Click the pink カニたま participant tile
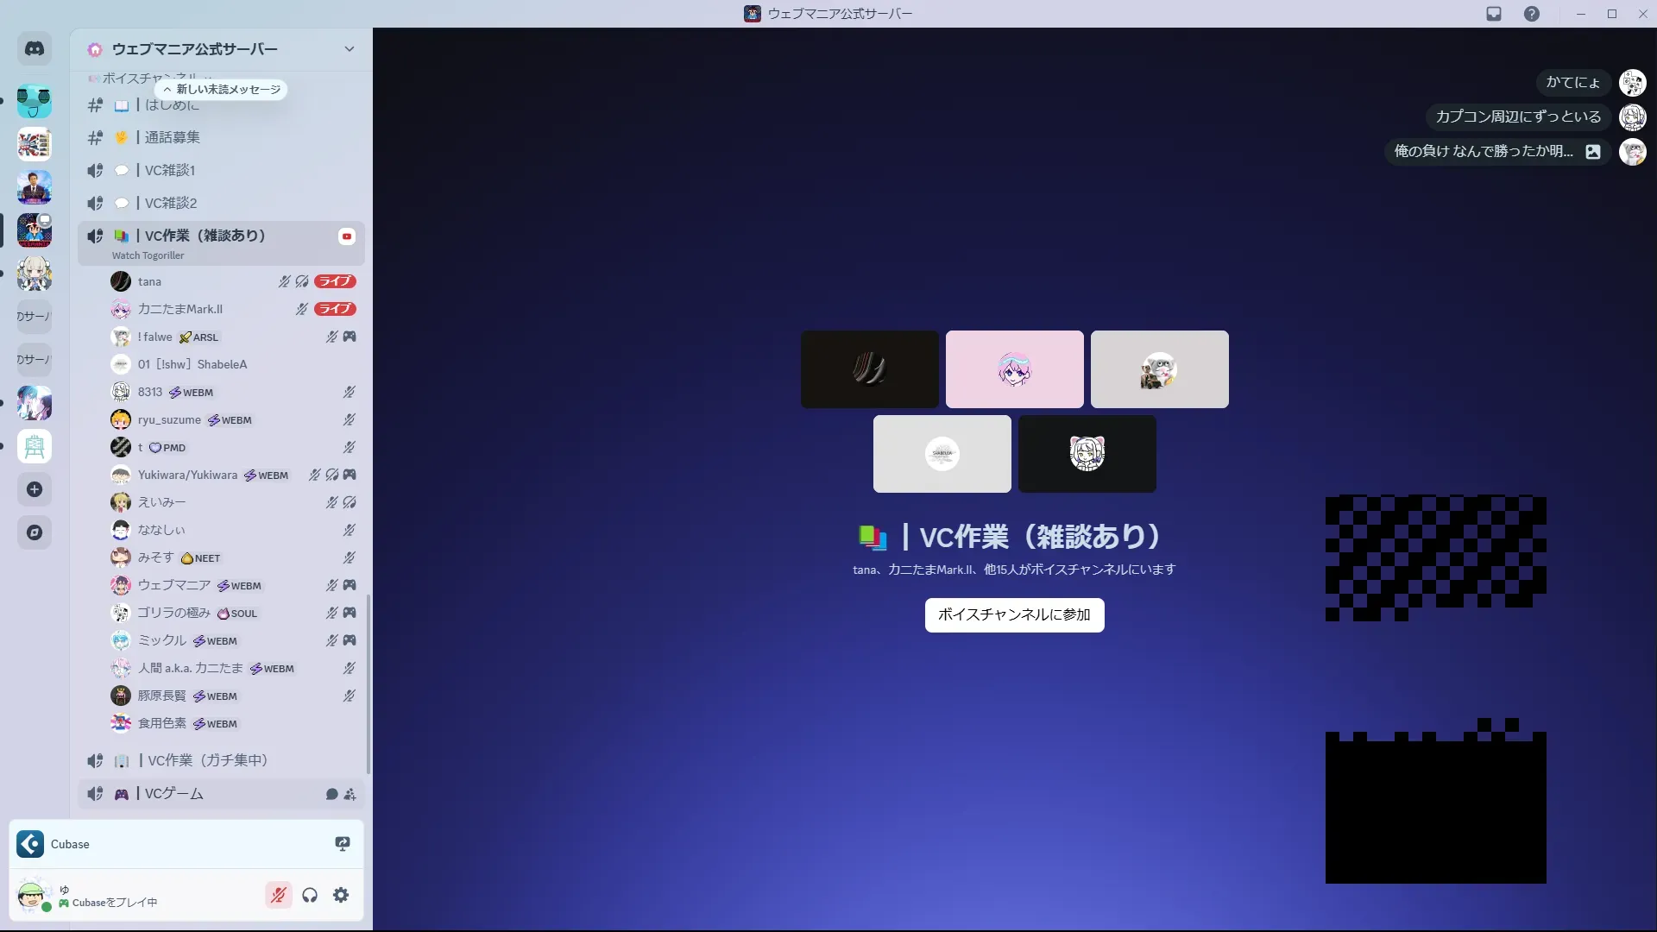Screen dimensions: 1657x932 click(1014, 369)
